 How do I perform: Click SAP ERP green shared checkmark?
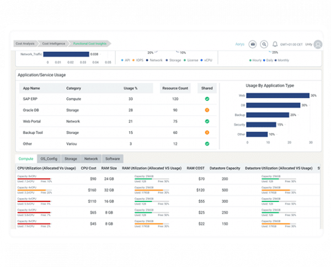pos(207,99)
